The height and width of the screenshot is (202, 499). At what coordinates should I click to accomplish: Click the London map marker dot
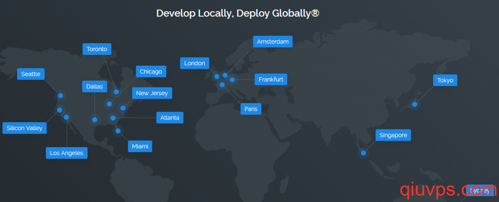(x=217, y=76)
